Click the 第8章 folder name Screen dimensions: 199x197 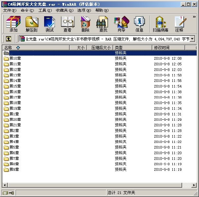(x=14, y=164)
